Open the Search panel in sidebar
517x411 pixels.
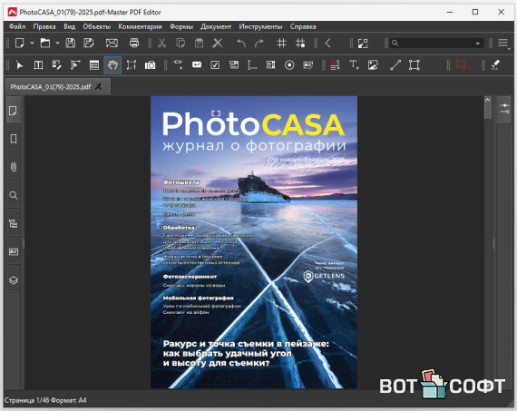pos(14,195)
